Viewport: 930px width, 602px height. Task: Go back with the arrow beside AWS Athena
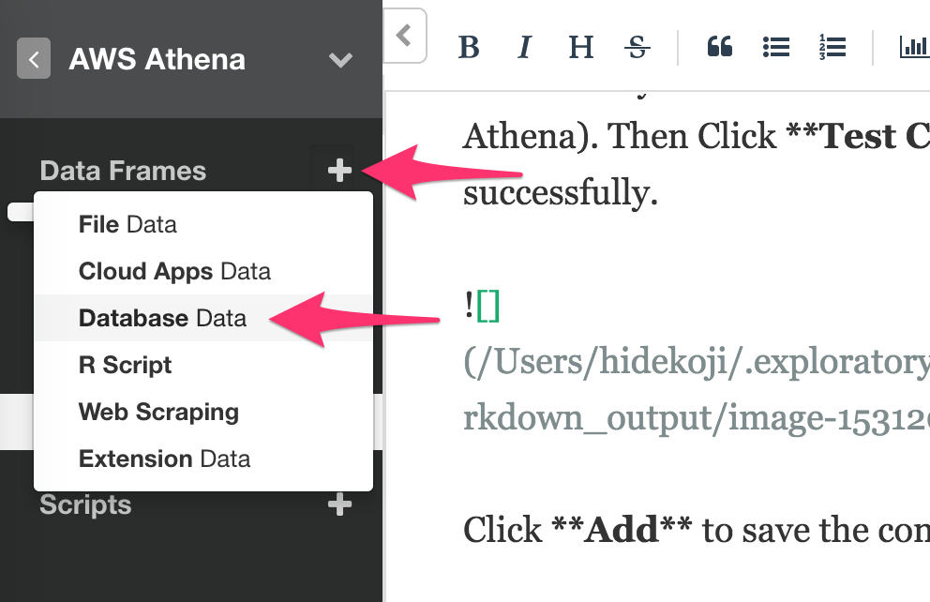[x=34, y=59]
